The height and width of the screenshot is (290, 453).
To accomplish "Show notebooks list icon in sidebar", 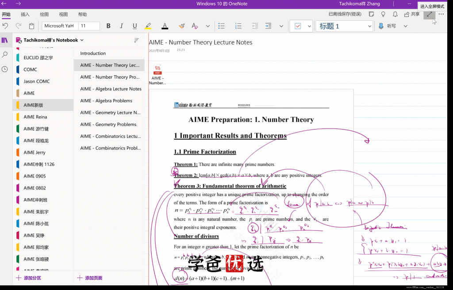I will pos(5,40).
